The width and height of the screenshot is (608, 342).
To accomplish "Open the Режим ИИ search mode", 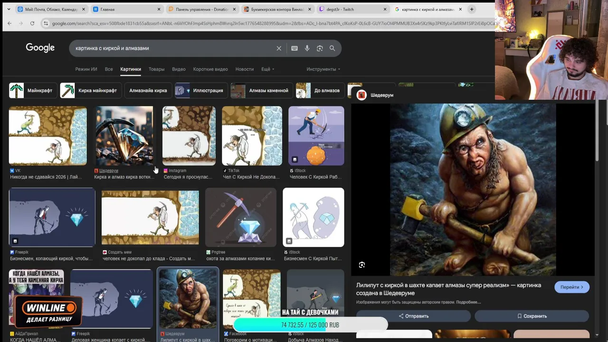I will (x=86, y=69).
